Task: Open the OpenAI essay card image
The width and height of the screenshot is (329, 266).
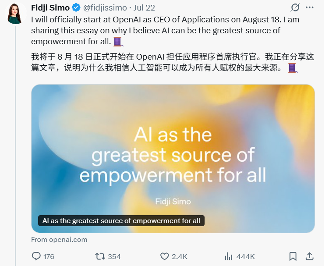Action: [x=173, y=158]
